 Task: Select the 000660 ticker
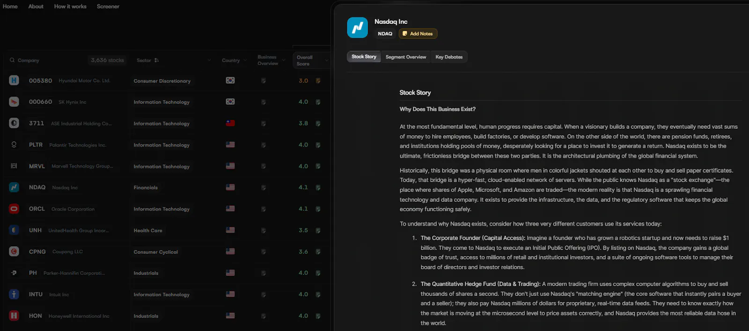[x=40, y=102]
